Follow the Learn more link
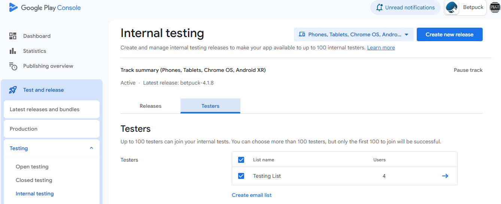This screenshot has width=501, height=204. [x=381, y=48]
